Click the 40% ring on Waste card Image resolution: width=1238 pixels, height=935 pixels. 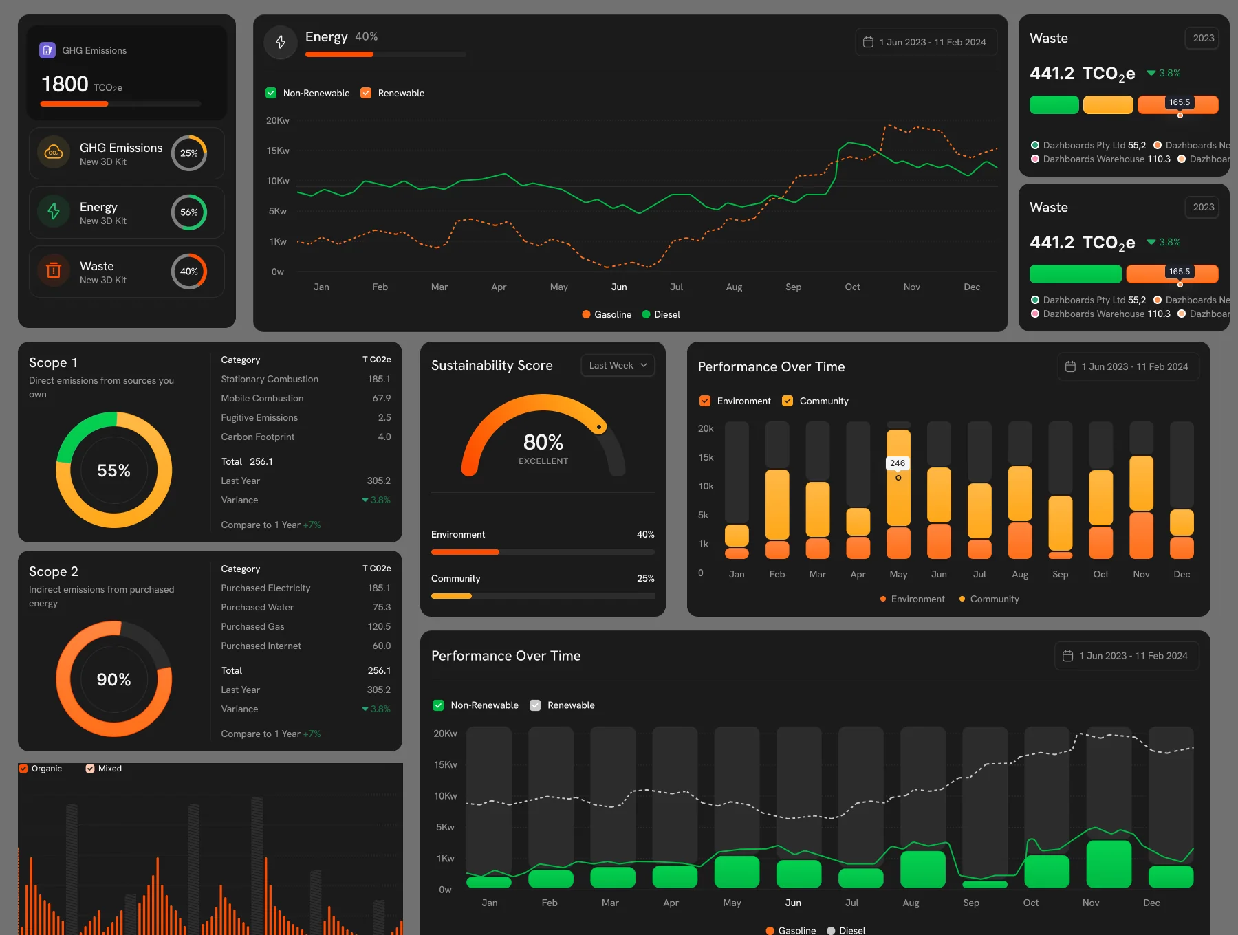pos(189,271)
